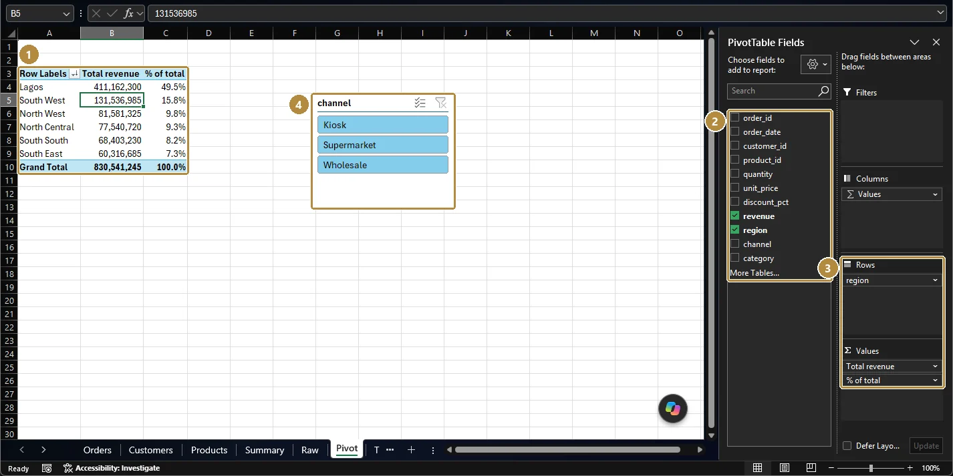
Task: Select the Pivot sheet tab
Action: click(347, 449)
